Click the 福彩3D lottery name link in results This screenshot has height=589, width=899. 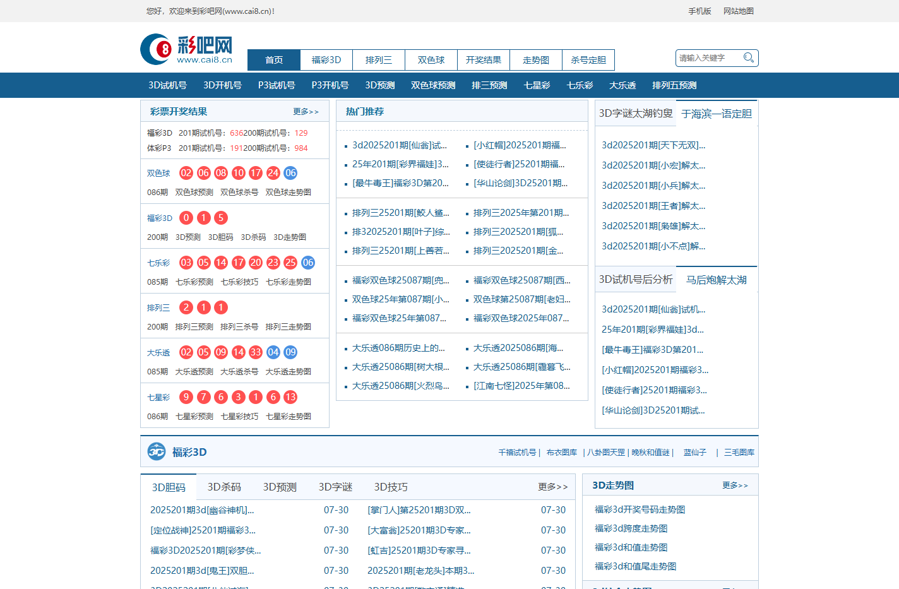pyautogui.click(x=160, y=218)
